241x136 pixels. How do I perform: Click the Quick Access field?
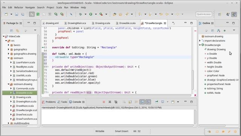tap(204, 14)
